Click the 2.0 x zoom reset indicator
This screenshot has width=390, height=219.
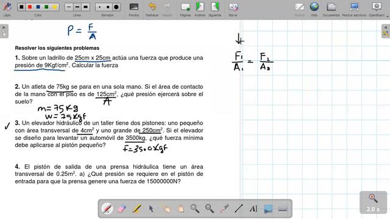(x=373, y=203)
